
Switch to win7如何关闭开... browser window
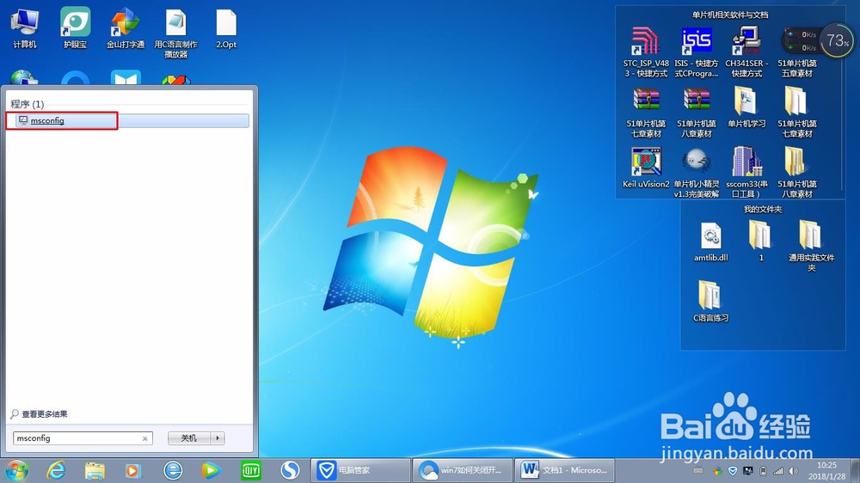(x=463, y=470)
